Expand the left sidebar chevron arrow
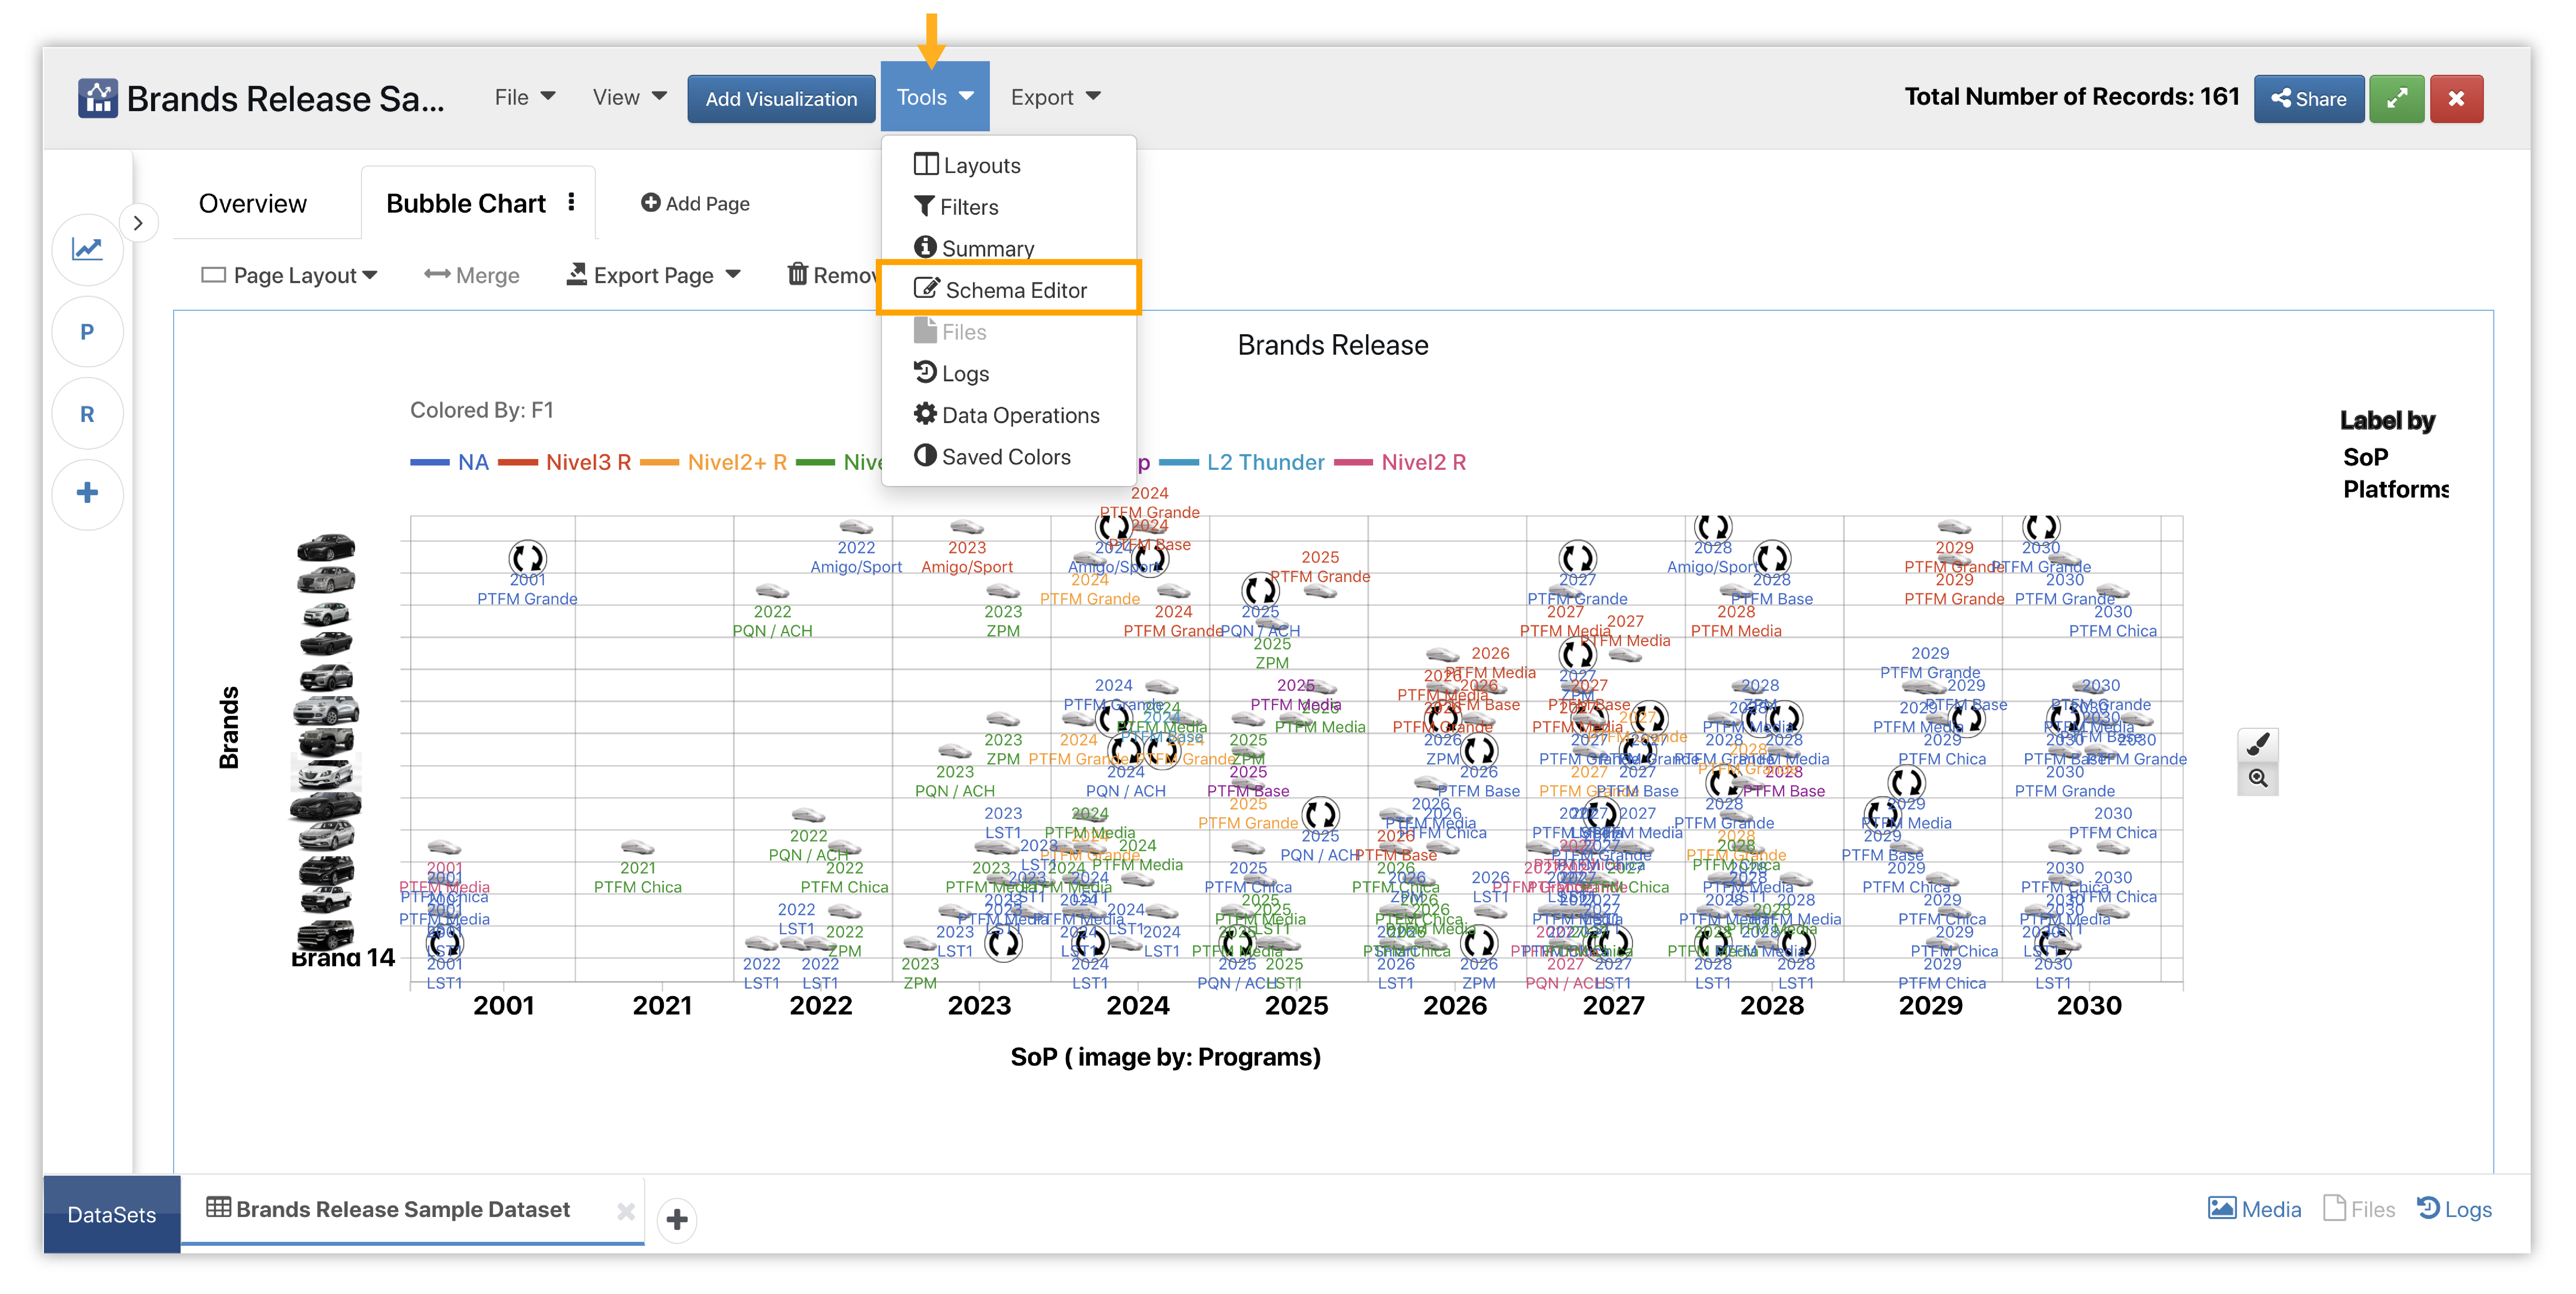 tap(139, 223)
